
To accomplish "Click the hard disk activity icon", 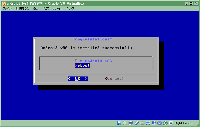I will click(x=119, y=123).
